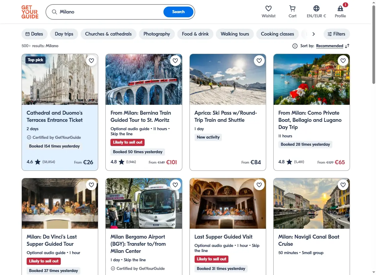Select the Food & drink chip
Image resolution: width=376 pixels, height=275 pixels.
(195, 34)
